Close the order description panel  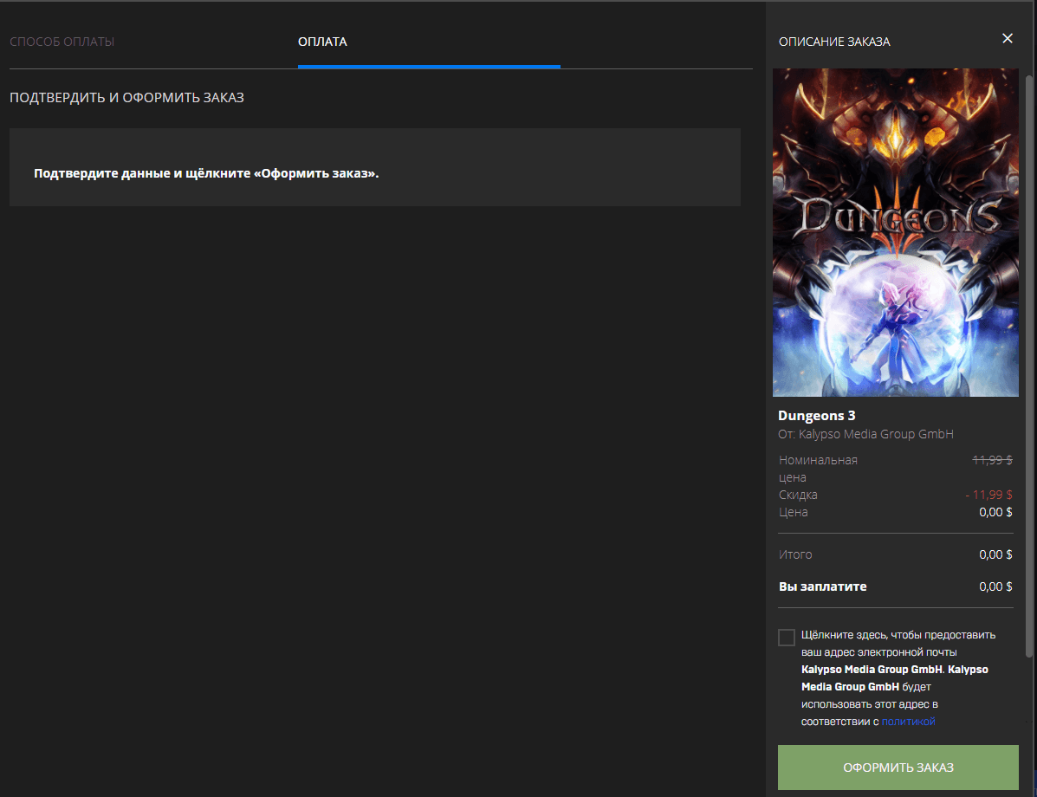tap(1008, 38)
